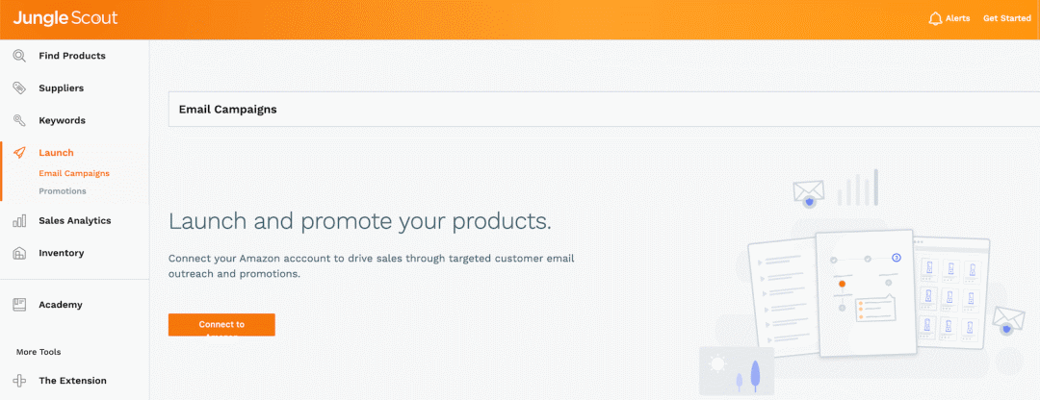The width and height of the screenshot is (1040, 400).
Task: Click the Launch paper plane icon
Action: (19, 153)
